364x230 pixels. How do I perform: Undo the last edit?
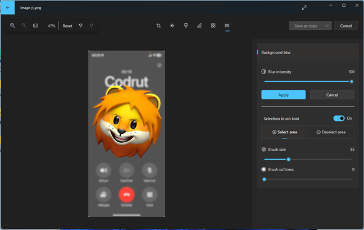coord(80,25)
